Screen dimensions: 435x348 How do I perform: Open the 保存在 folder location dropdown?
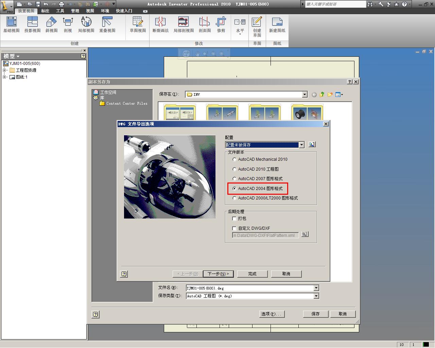tap(304, 94)
